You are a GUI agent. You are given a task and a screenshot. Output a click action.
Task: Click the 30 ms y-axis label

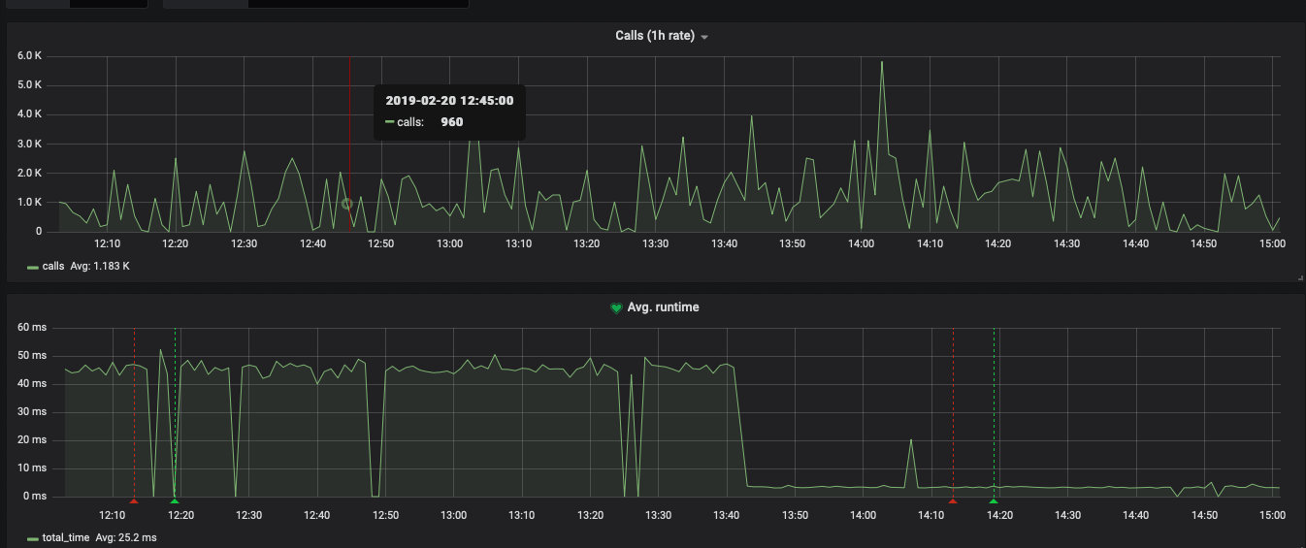coord(32,411)
